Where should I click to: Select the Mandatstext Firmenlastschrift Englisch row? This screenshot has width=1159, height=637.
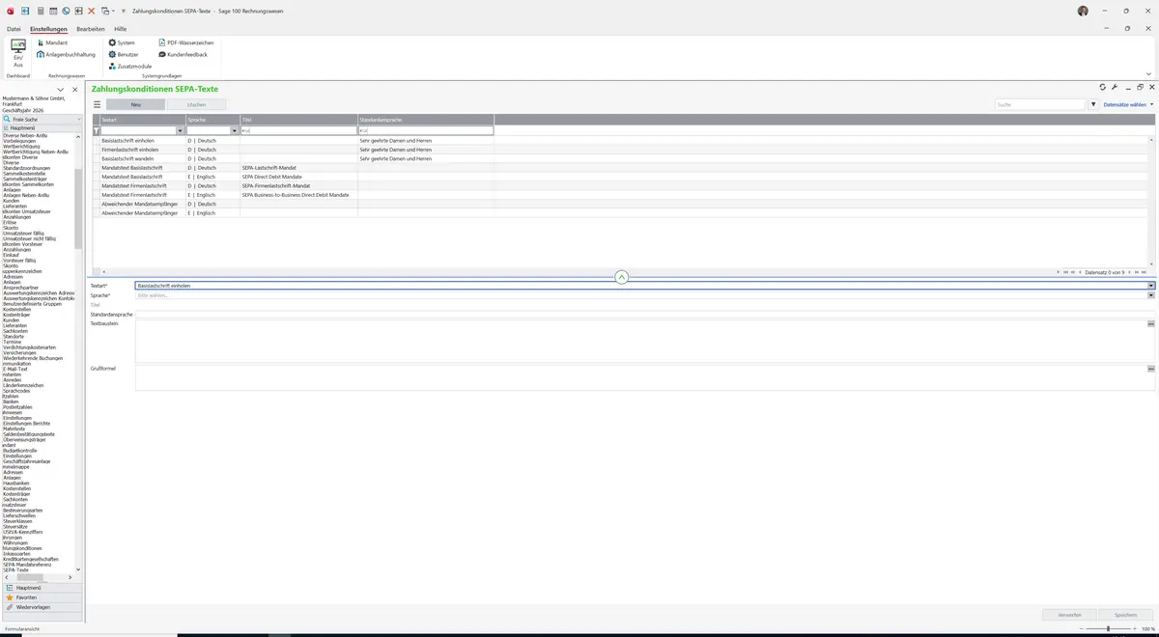[621, 195]
